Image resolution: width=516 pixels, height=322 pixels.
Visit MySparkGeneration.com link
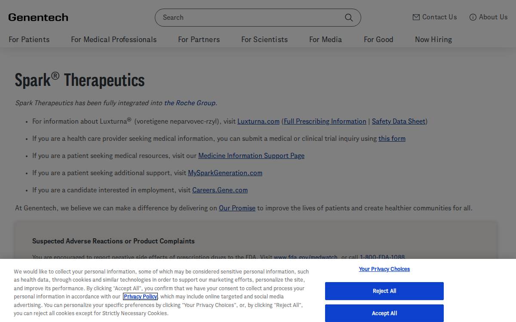pos(225,173)
